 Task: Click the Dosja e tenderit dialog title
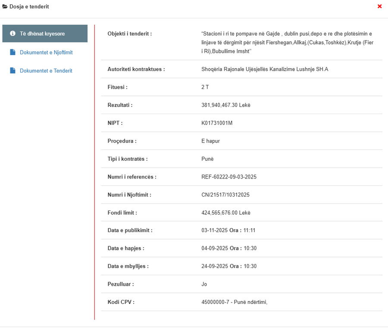29,6
